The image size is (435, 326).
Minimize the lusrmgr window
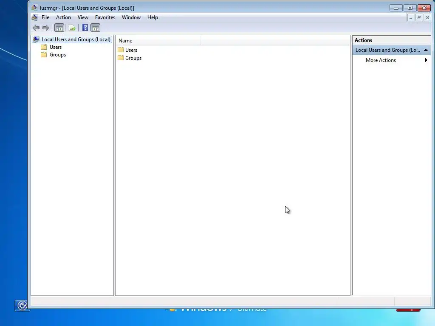point(396,8)
